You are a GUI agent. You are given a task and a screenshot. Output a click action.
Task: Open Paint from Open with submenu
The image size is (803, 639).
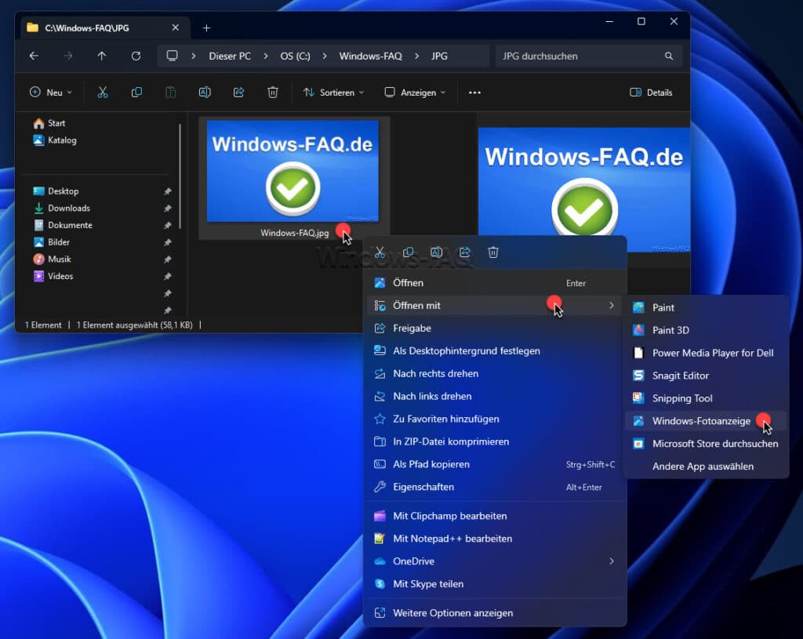(707, 307)
